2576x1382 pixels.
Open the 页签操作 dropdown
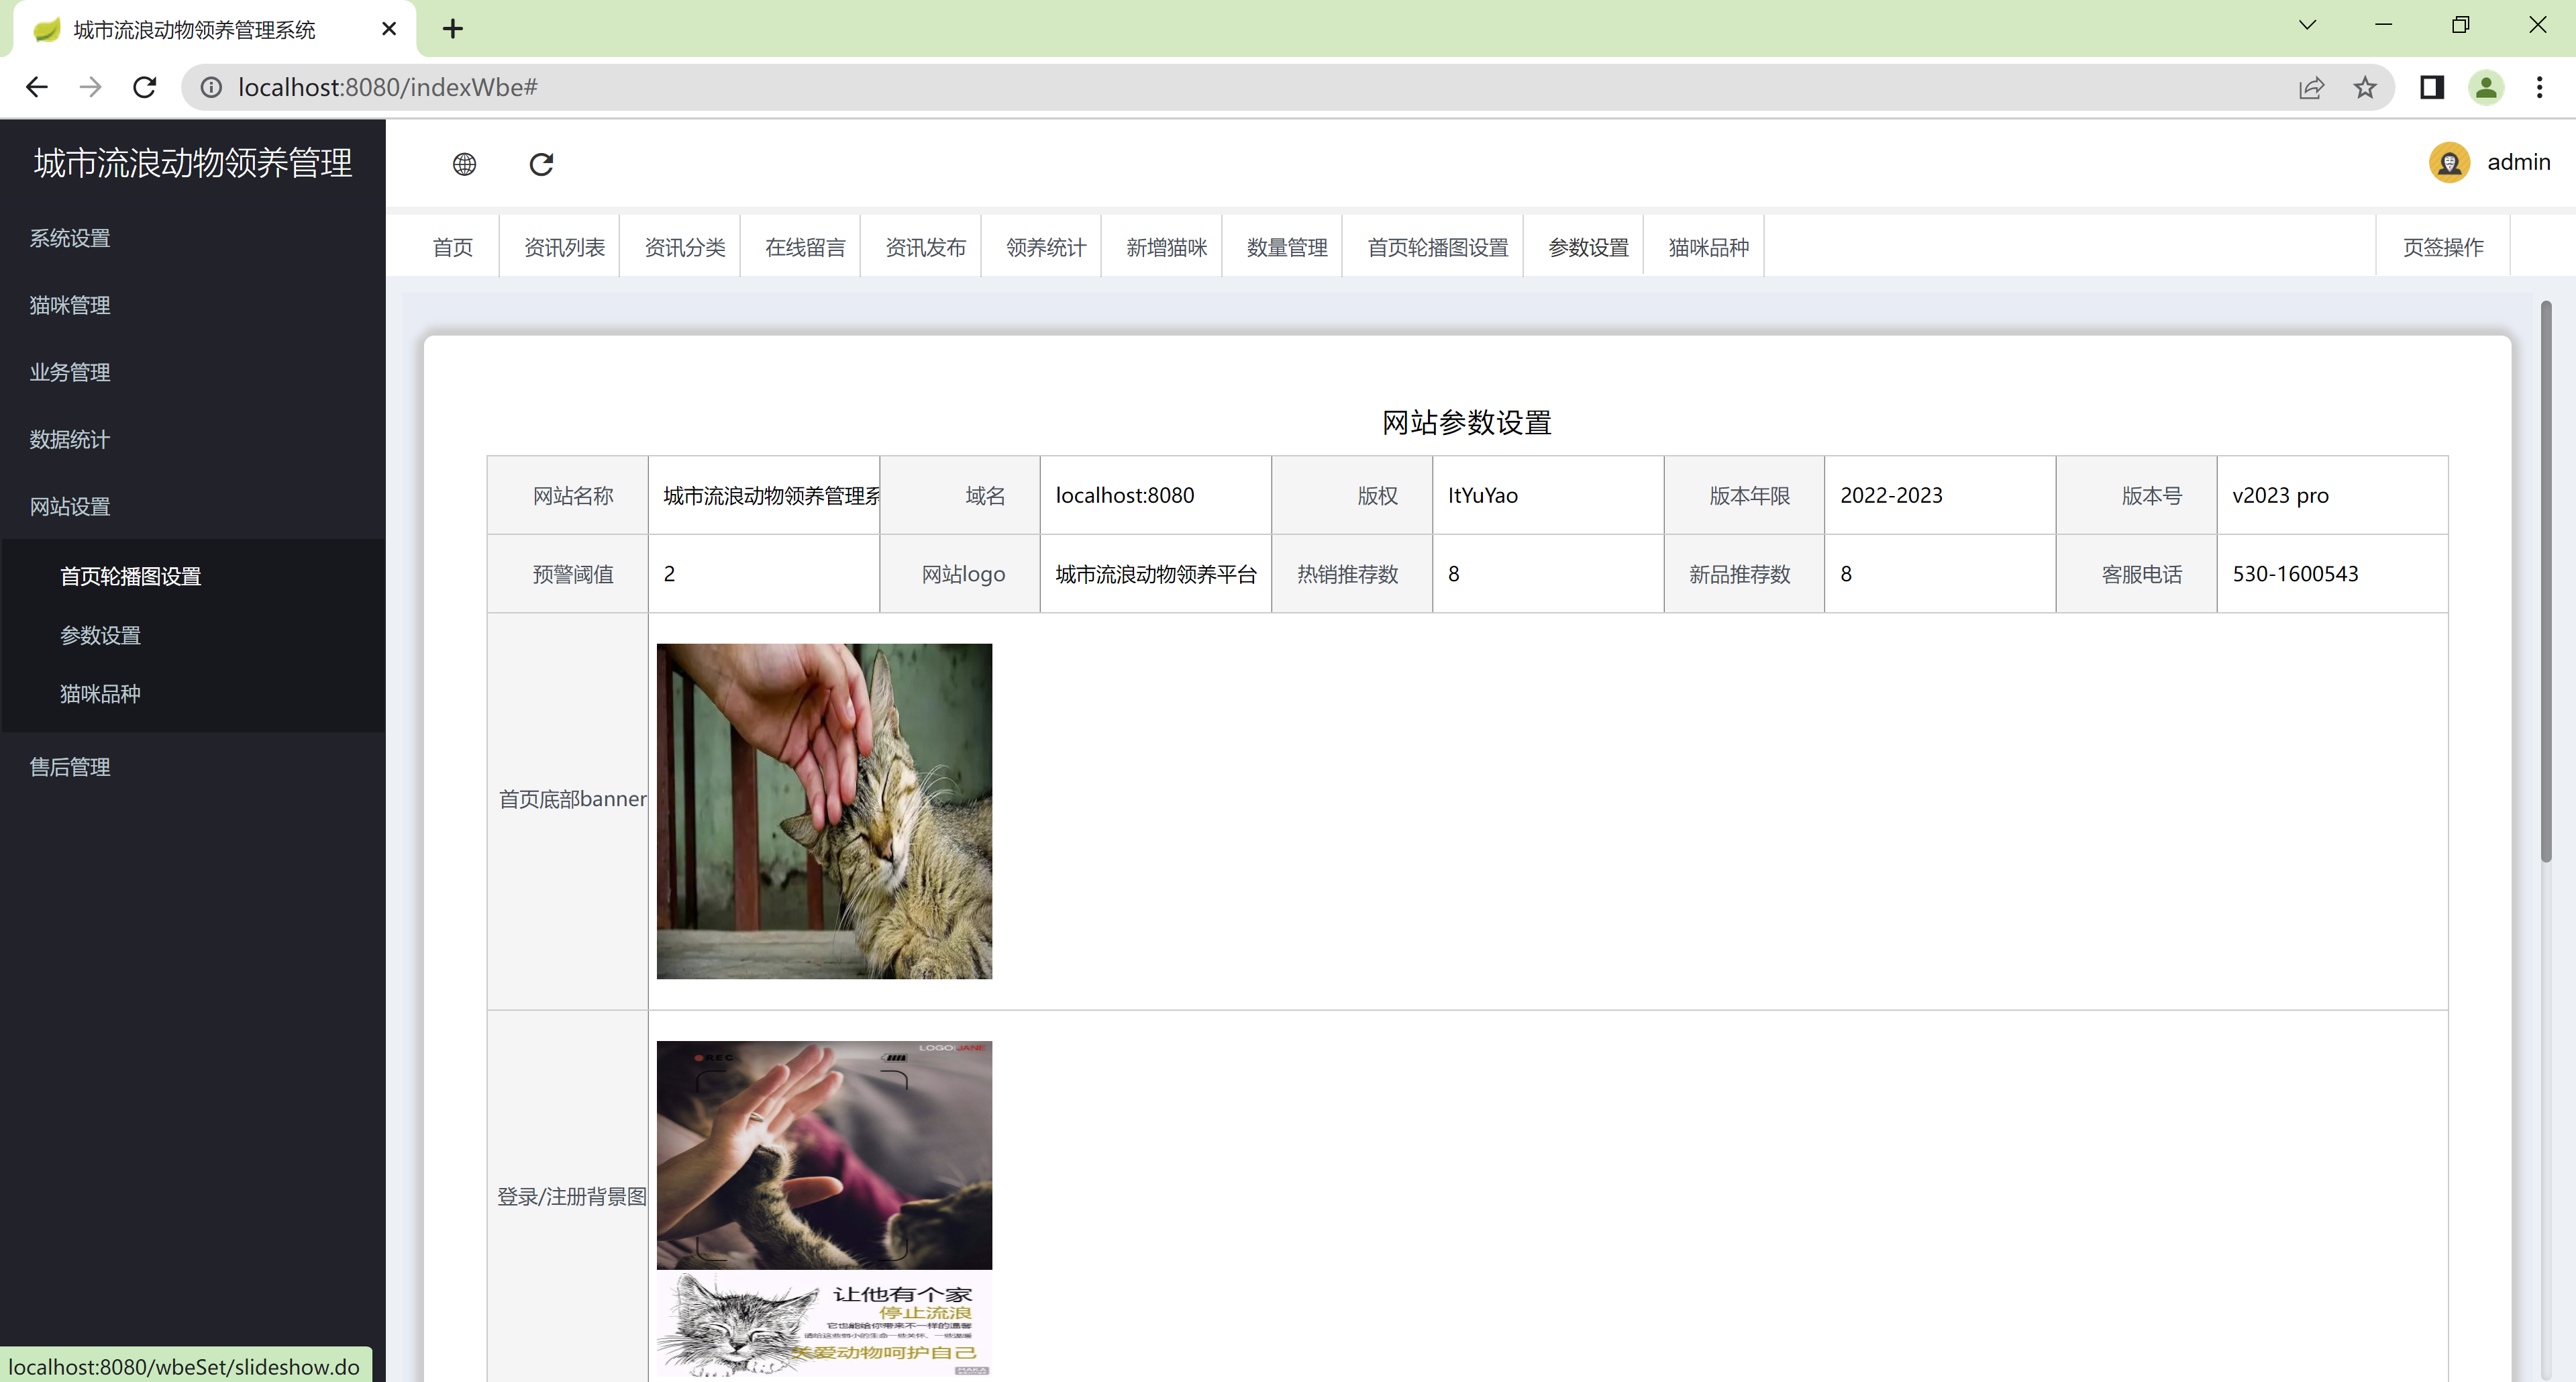2443,247
